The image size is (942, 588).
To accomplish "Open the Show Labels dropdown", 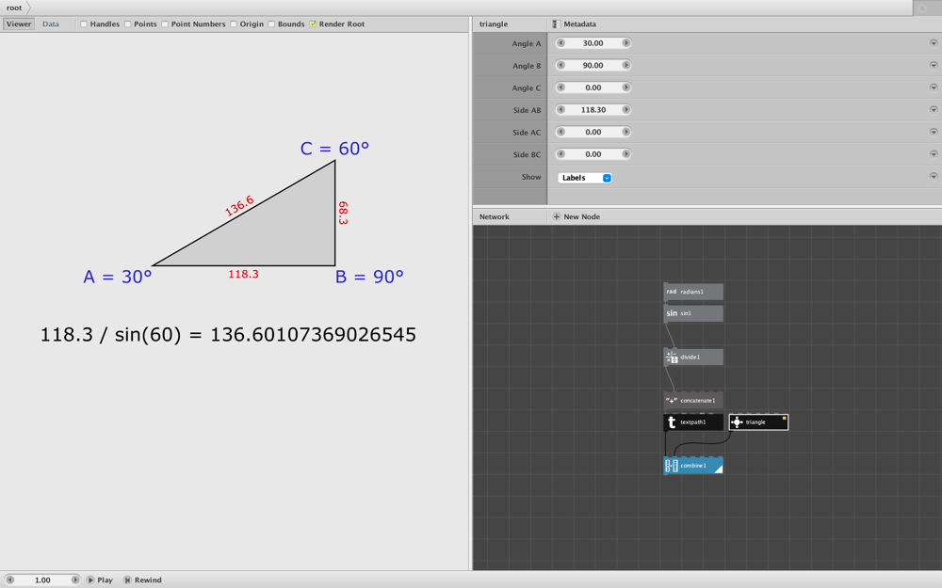I will click(585, 178).
